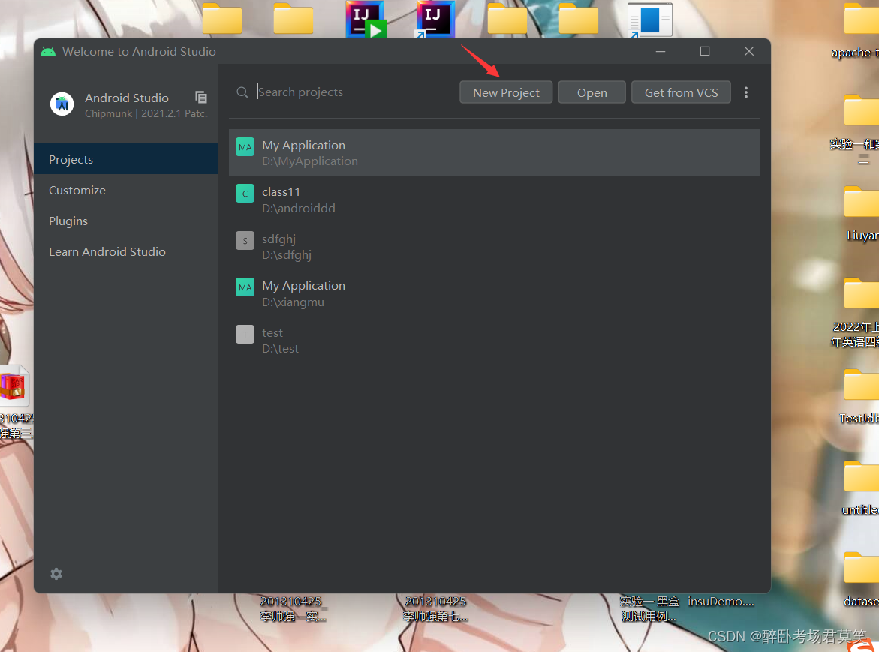879x652 pixels.
Task: Click MA icon of D:\MyApplication project
Action: click(245, 147)
